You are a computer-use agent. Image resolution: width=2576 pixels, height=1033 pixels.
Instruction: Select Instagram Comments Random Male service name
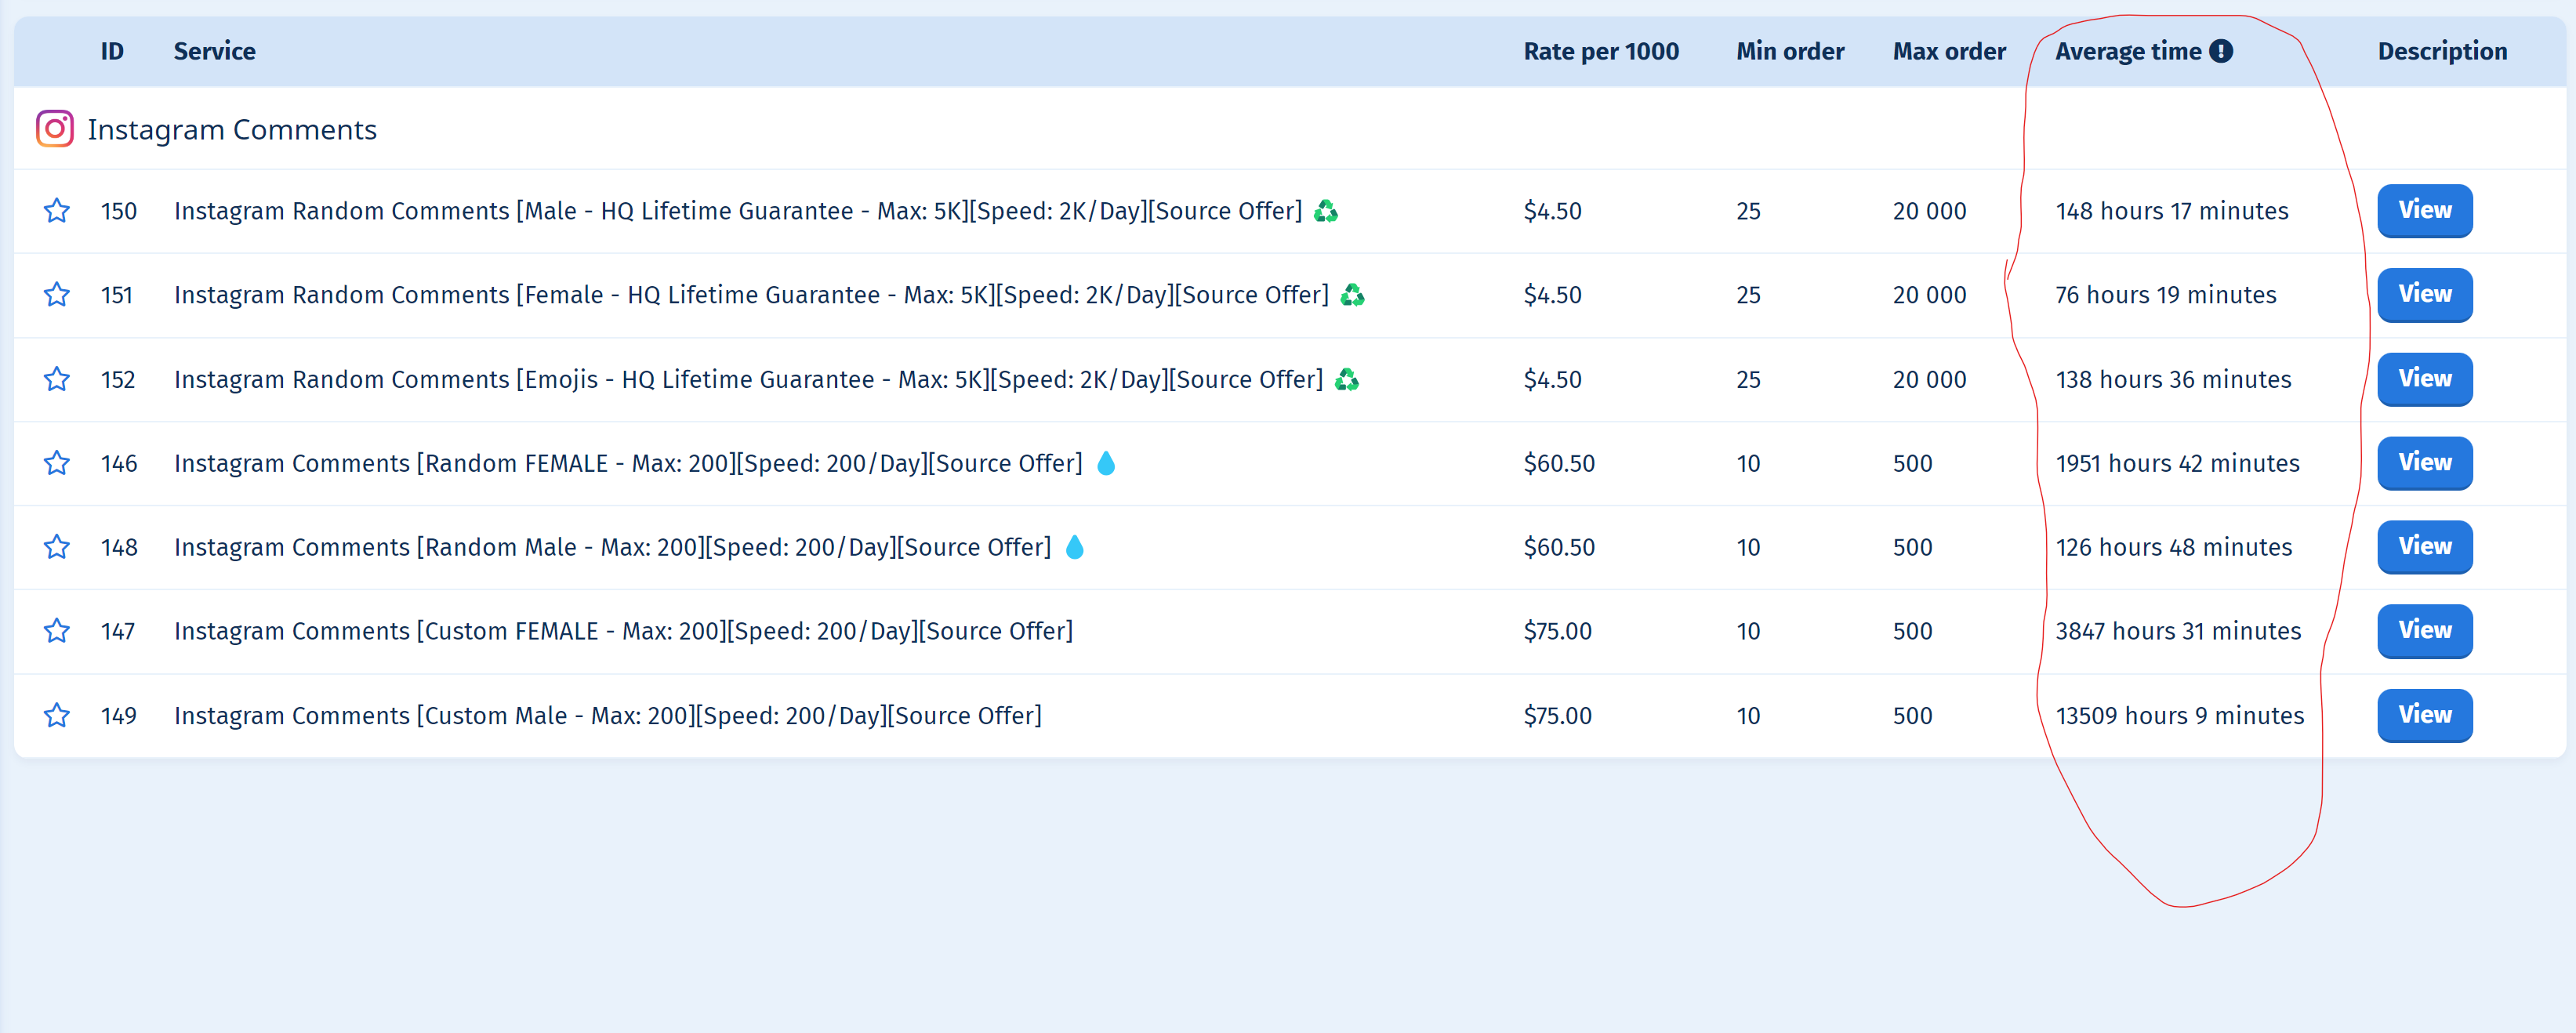coord(613,547)
